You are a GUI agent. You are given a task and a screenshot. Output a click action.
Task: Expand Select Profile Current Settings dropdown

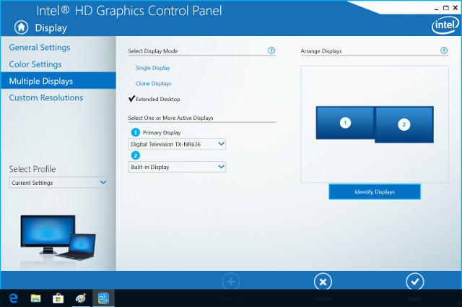tap(58, 183)
